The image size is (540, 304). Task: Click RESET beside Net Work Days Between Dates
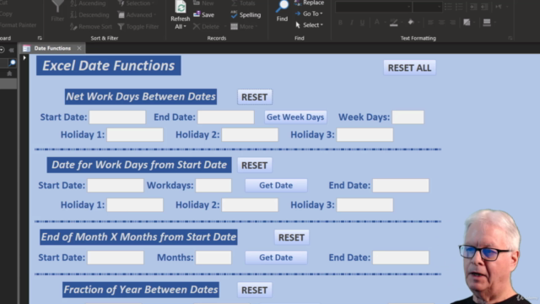coord(255,97)
